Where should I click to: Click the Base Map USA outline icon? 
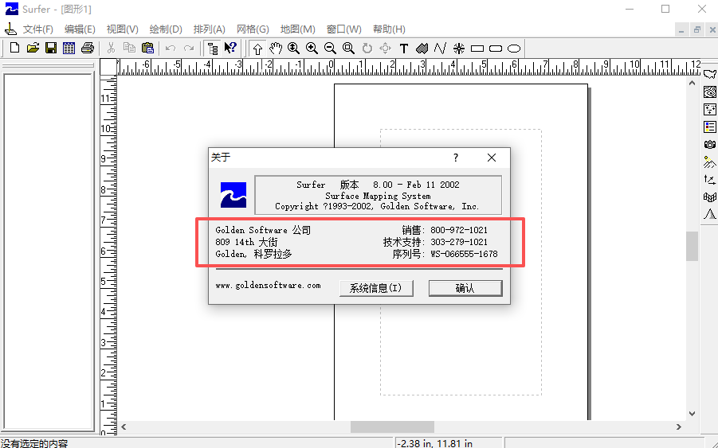click(710, 75)
